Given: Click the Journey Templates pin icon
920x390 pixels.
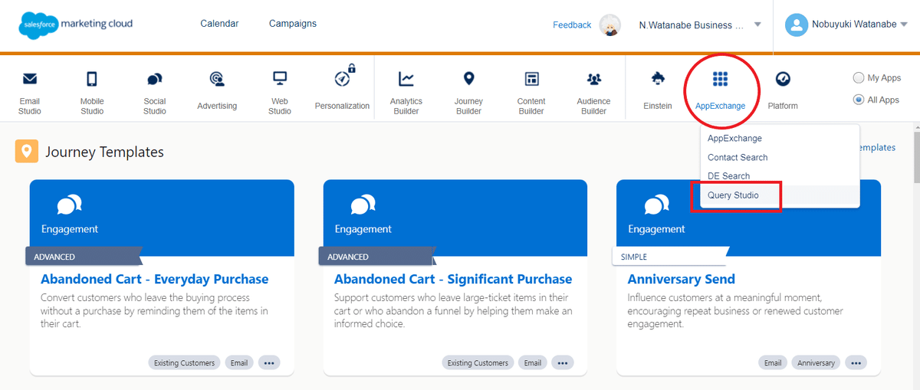Looking at the screenshot, I should pos(27,152).
